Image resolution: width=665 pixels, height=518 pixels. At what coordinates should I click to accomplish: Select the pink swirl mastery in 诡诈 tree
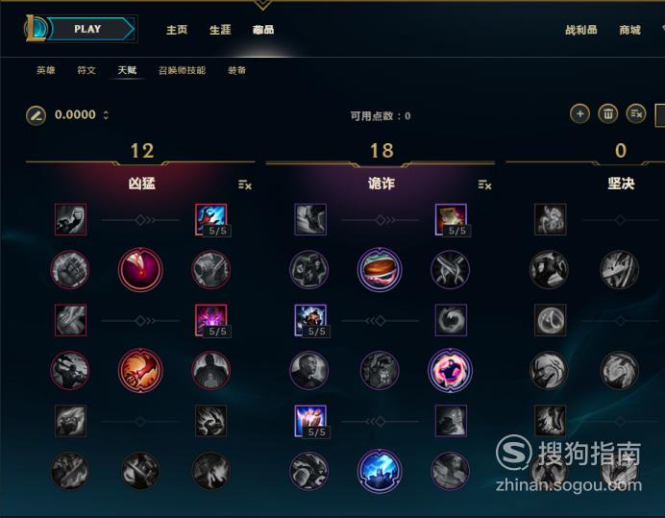(451, 370)
